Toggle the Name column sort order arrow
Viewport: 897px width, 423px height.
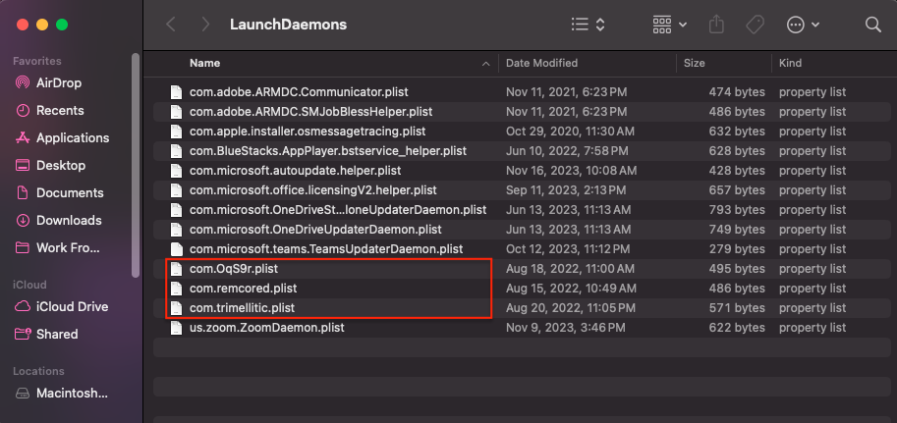[x=486, y=63]
